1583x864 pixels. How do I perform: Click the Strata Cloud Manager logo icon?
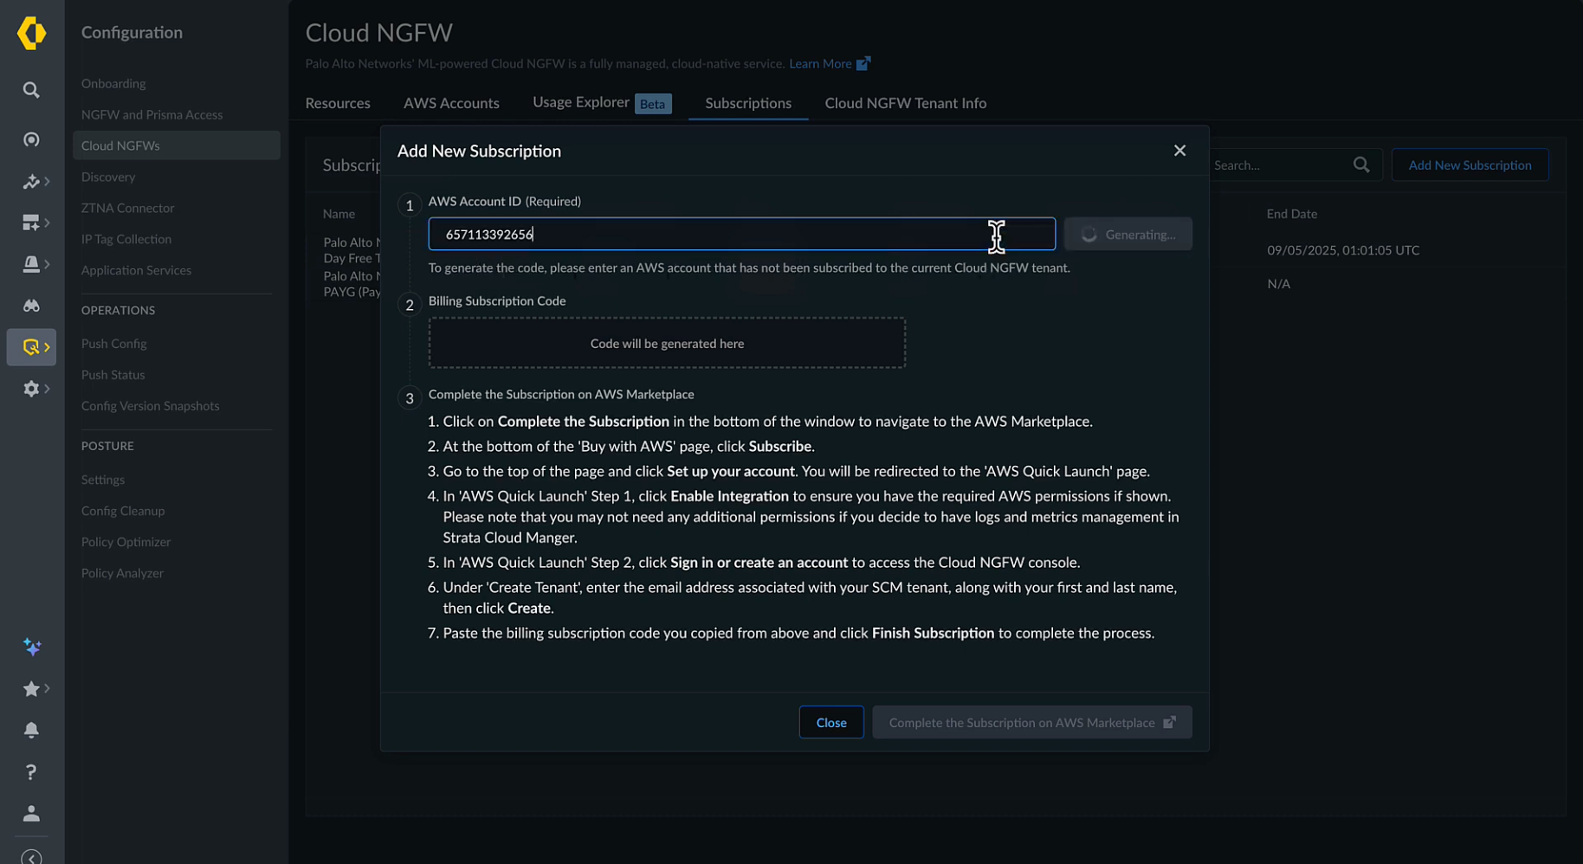coord(32,34)
